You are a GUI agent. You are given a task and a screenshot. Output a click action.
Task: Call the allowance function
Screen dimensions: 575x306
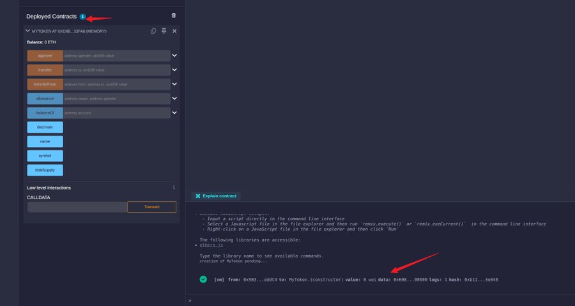(45, 98)
